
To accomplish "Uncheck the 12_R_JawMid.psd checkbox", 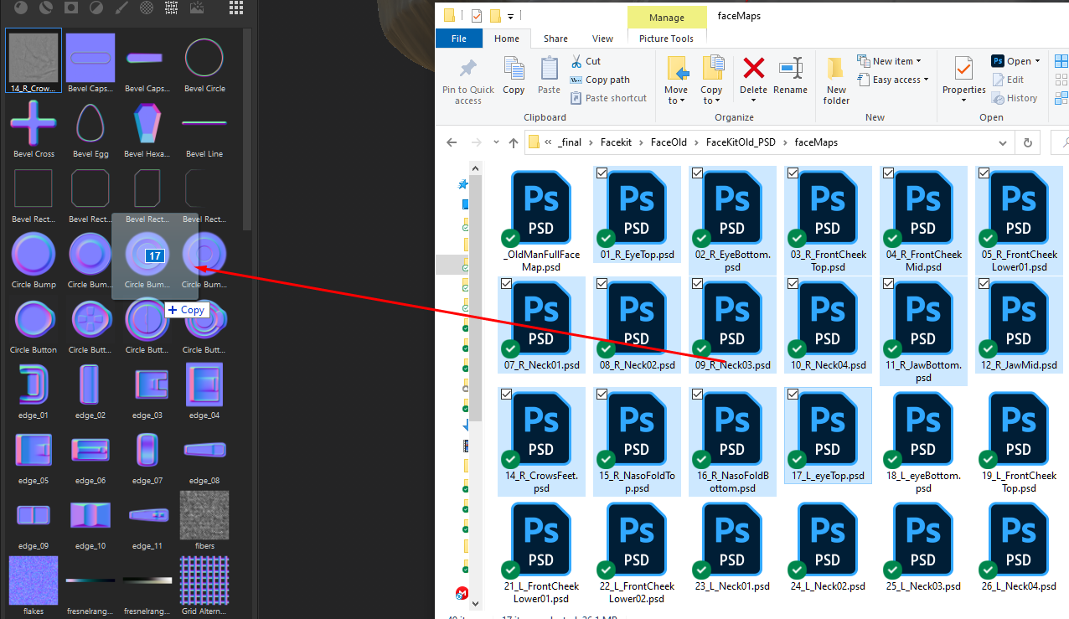I will (984, 284).
